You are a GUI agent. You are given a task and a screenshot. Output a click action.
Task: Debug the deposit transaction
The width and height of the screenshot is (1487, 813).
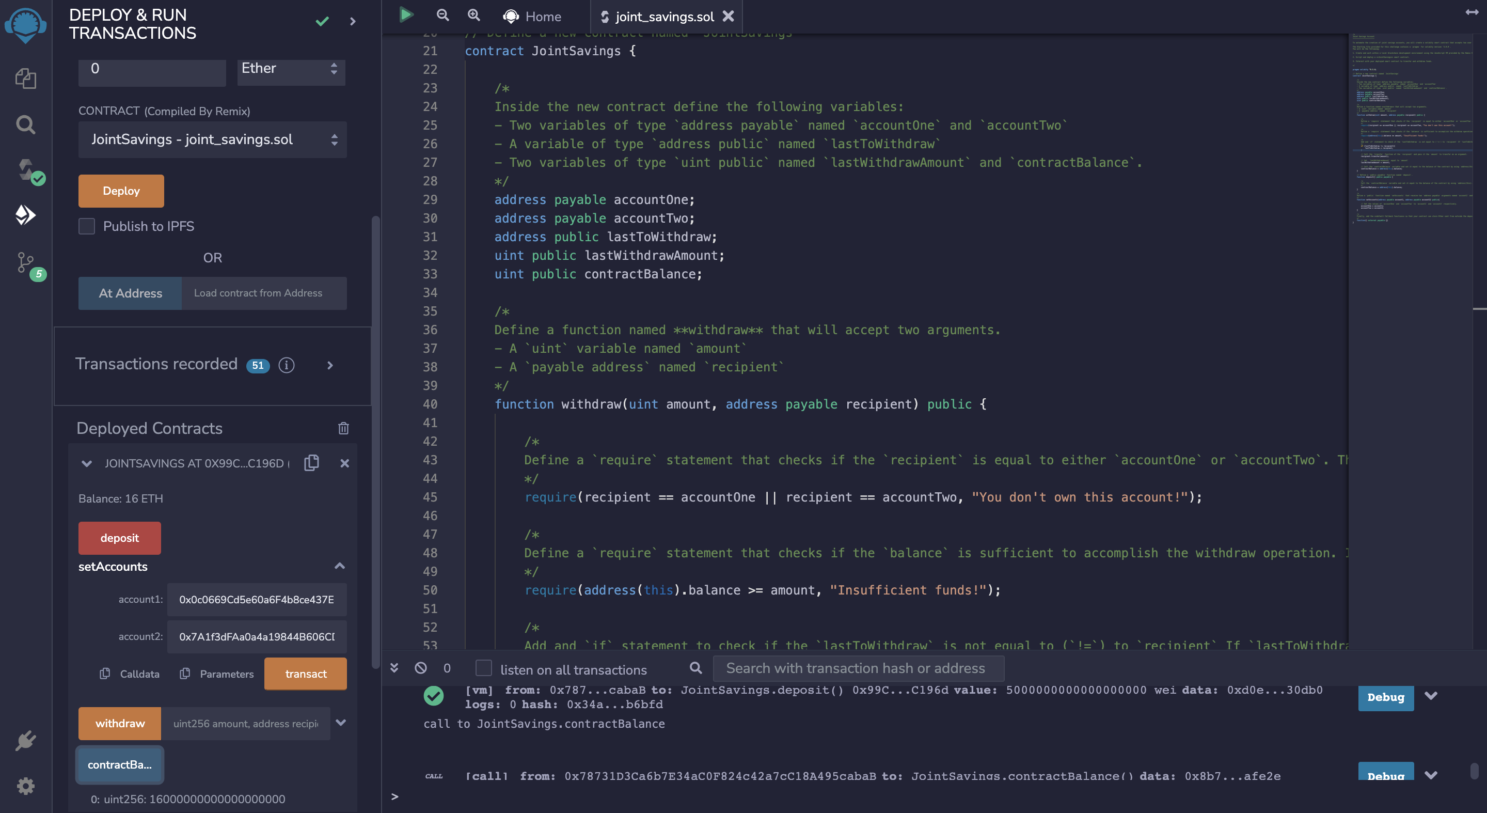click(1385, 697)
